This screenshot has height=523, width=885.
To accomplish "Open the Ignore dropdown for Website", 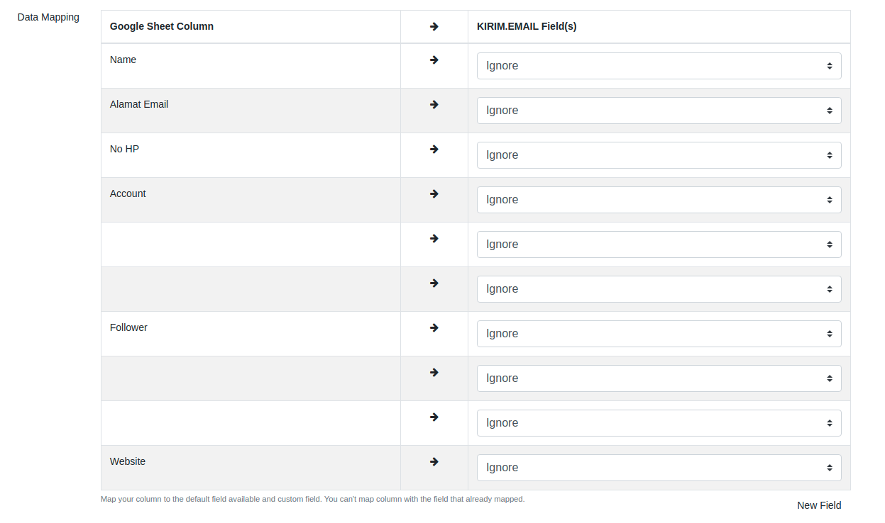I will (x=659, y=468).
